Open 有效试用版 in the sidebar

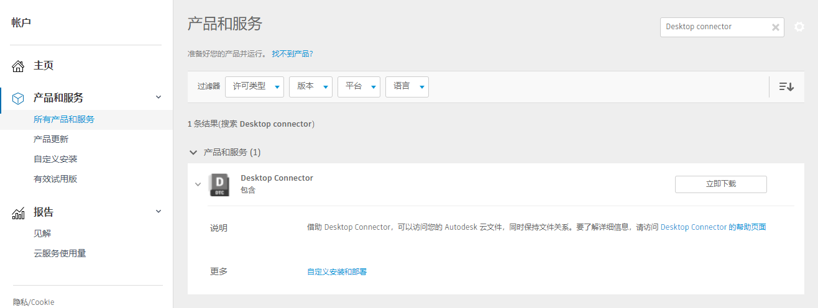coord(55,179)
